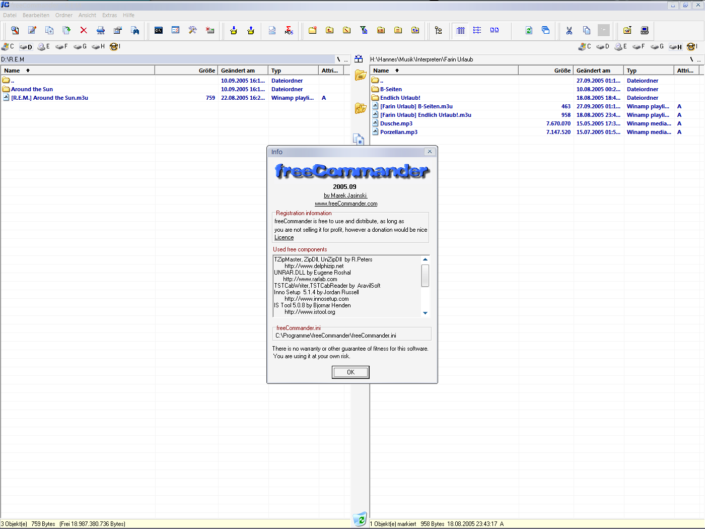Select drive G in right drive bar
Viewport: 705px width, 529px height.
[657, 46]
